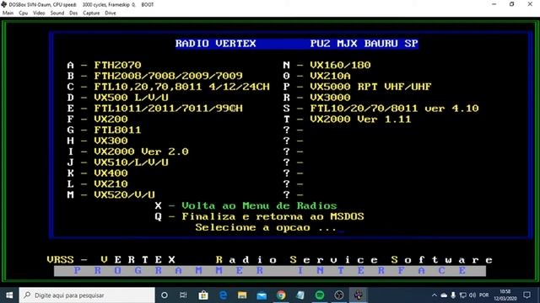Click the F - VX200 option
This screenshot has height=303, width=540.
pyautogui.click(x=97, y=119)
